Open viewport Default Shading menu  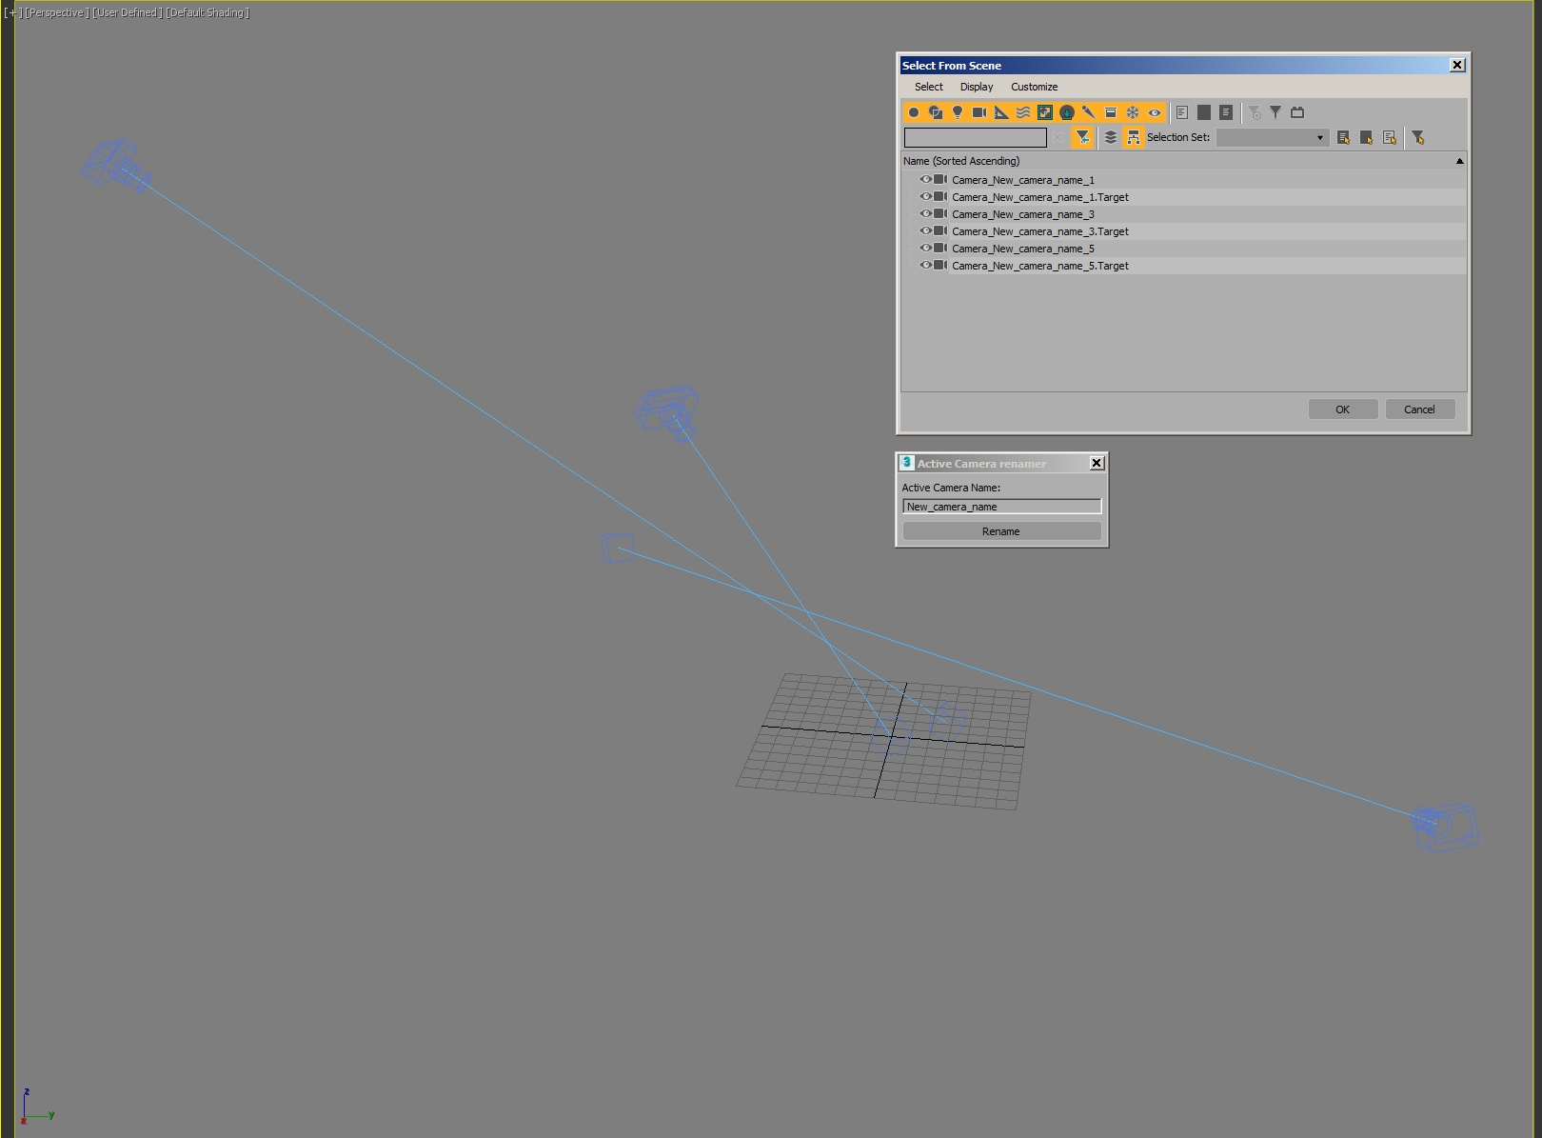click(x=208, y=12)
